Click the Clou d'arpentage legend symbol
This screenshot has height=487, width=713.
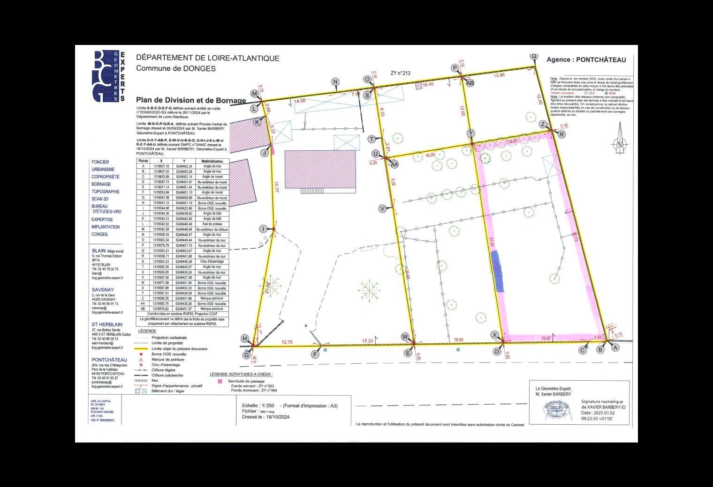141,365
